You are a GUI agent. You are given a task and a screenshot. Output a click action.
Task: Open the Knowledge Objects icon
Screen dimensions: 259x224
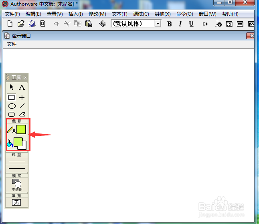[x=251, y=24]
